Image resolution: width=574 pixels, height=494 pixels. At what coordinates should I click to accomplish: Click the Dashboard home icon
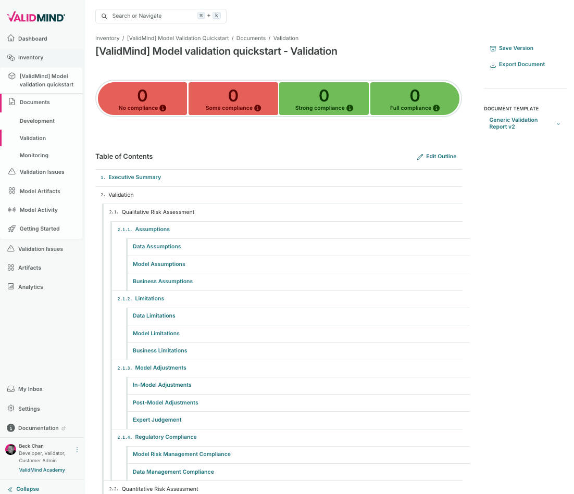point(11,38)
